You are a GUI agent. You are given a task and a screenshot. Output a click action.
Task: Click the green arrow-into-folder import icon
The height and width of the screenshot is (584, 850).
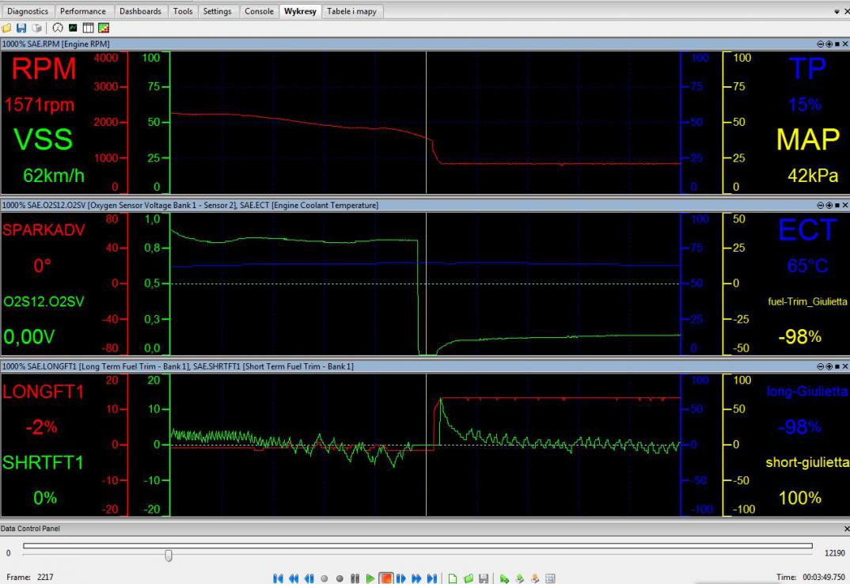click(504, 578)
